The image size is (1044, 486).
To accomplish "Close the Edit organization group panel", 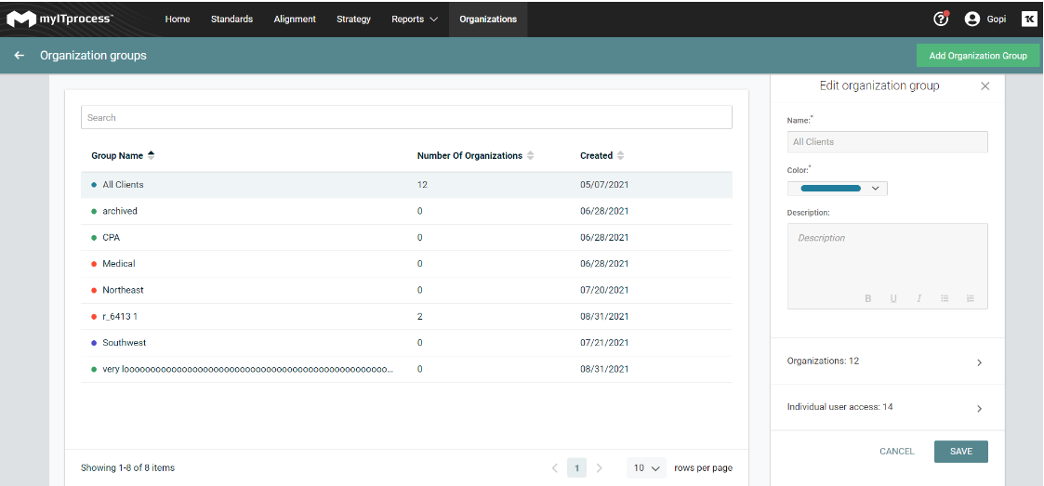I will pyautogui.click(x=985, y=86).
